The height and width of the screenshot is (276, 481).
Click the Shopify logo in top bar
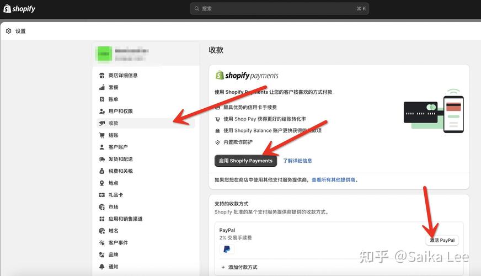[x=19, y=9]
